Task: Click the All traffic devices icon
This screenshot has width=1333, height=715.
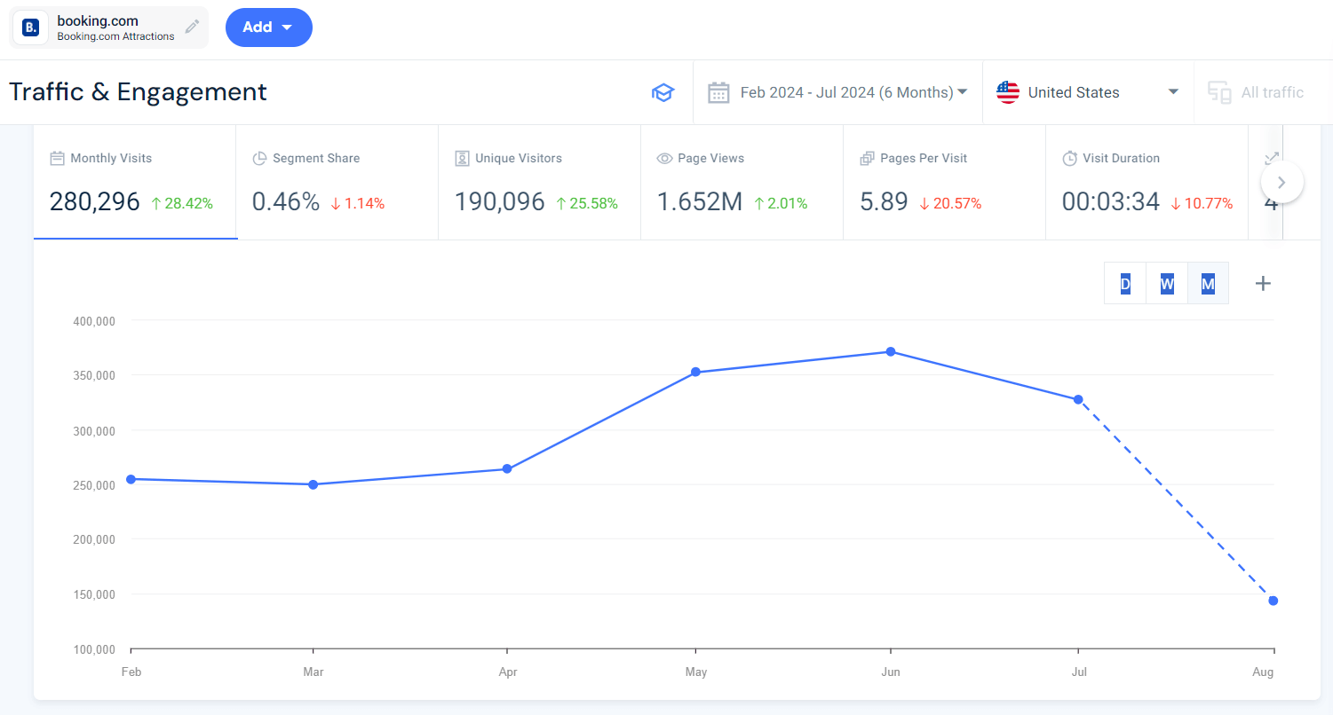Action: click(1219, 92)
